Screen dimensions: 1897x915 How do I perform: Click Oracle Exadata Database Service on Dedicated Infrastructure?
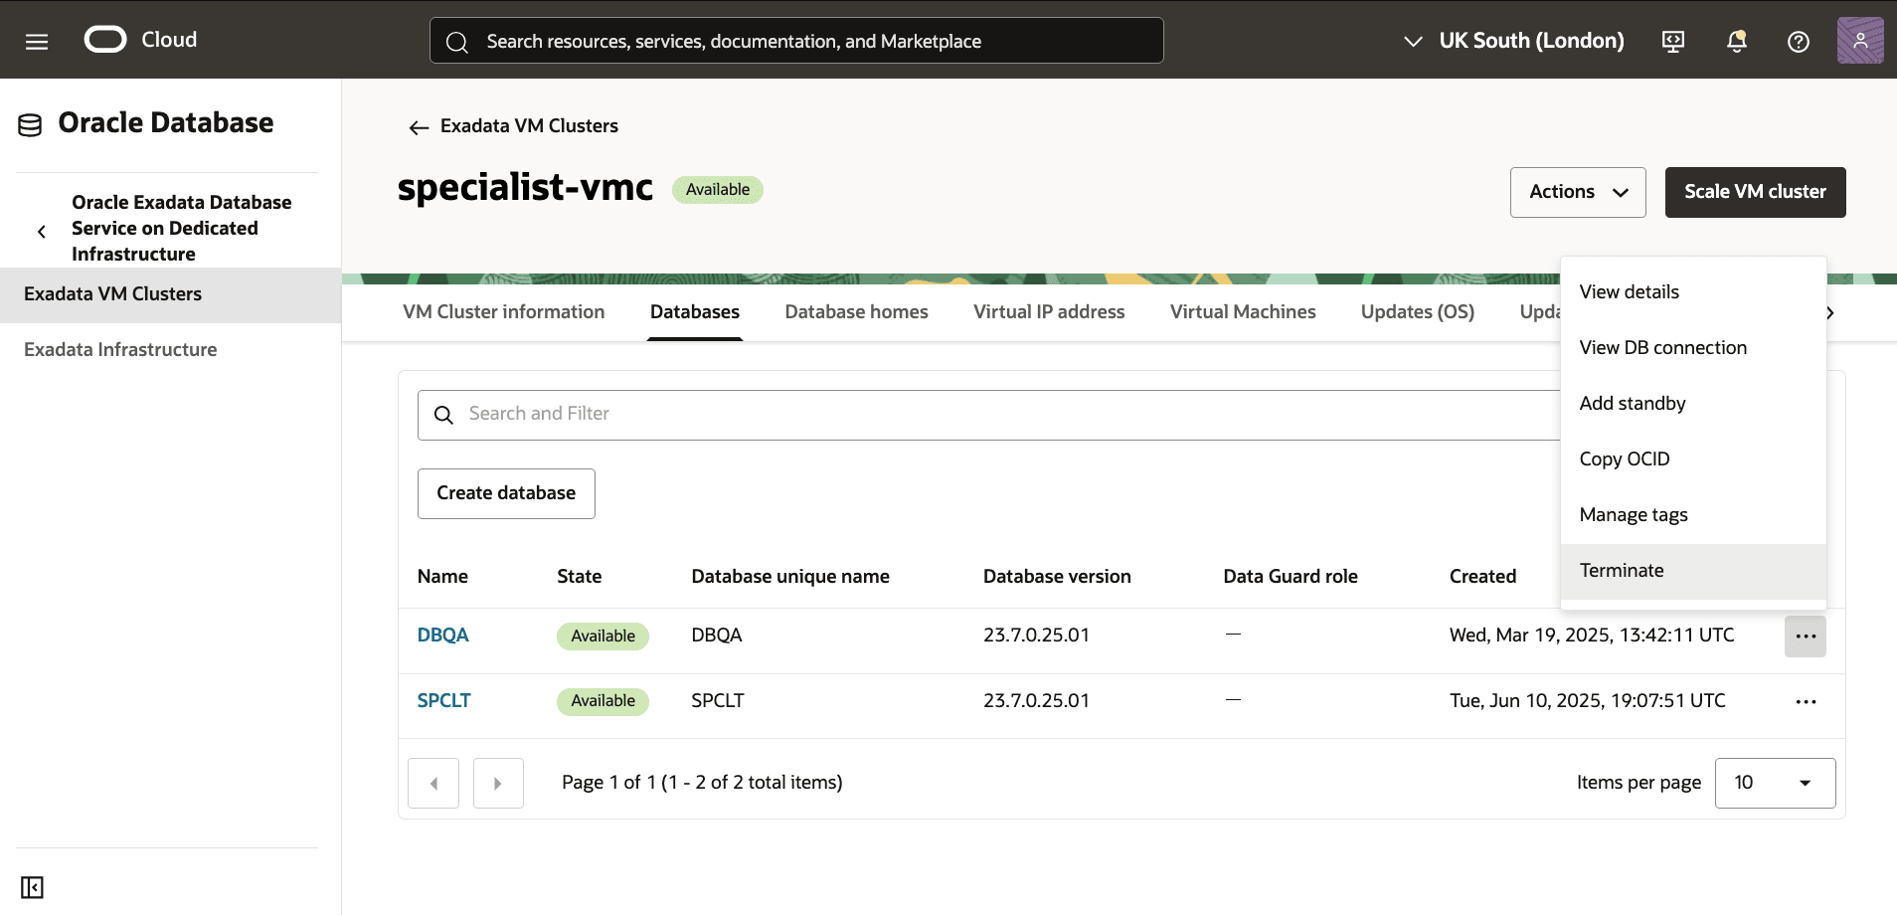point(181,228)
